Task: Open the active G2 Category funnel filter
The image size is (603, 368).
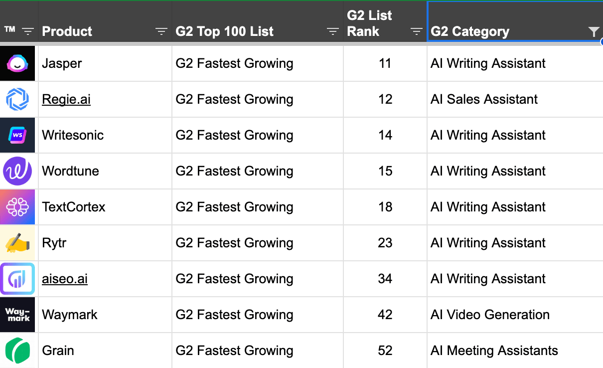Action: tap(594, 32)
